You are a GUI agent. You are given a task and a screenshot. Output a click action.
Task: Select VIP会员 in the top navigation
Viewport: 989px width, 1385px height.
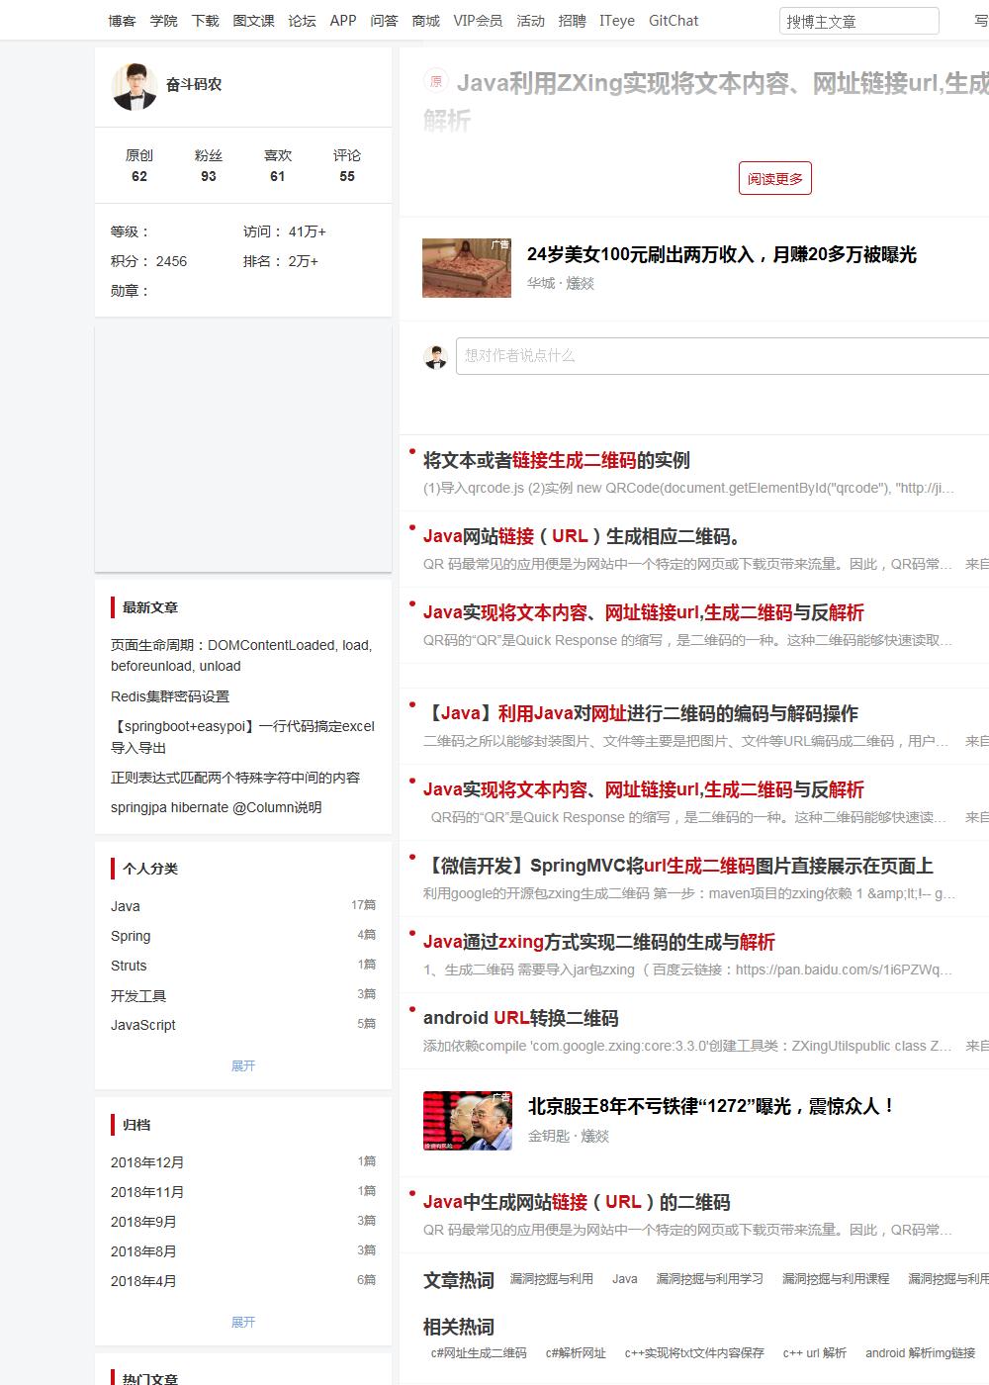coord(478,20)
